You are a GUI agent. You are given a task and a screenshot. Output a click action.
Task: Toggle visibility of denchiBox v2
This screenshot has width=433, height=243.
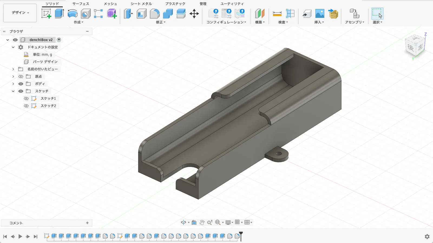pos(15,40)
